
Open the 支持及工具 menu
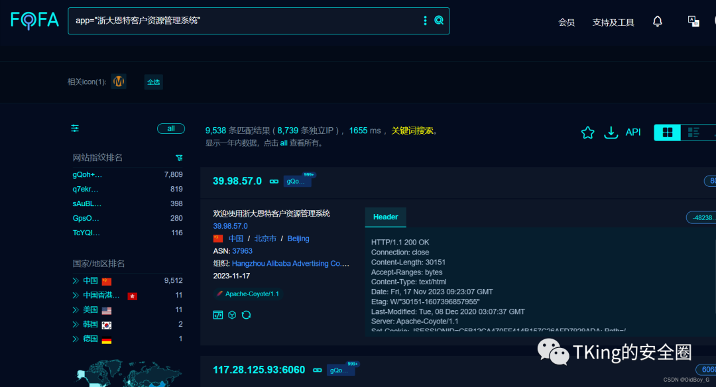613,23
